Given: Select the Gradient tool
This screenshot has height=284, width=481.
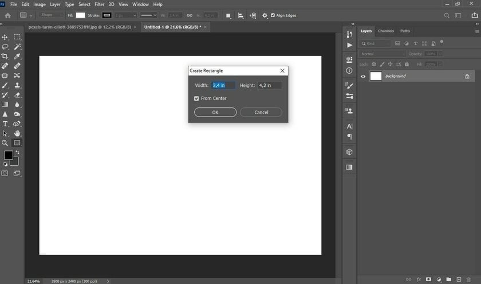Looking at the screenshot, I should tap(5, 105).
